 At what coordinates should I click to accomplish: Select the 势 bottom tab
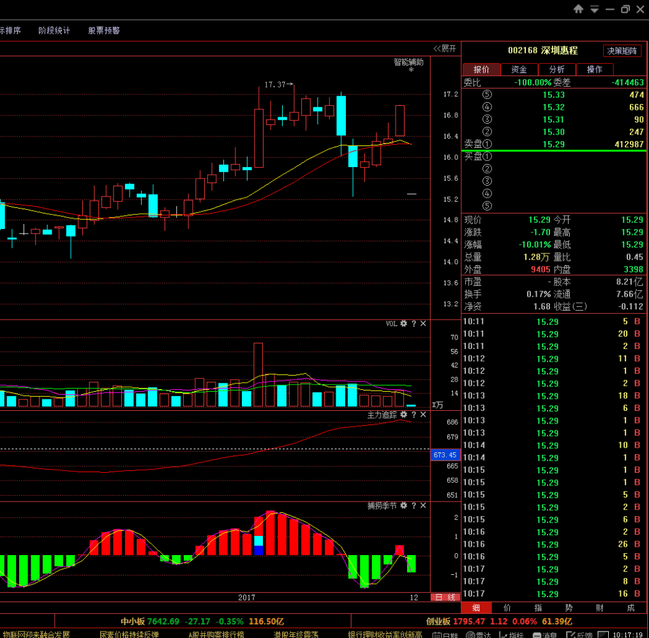569,607
